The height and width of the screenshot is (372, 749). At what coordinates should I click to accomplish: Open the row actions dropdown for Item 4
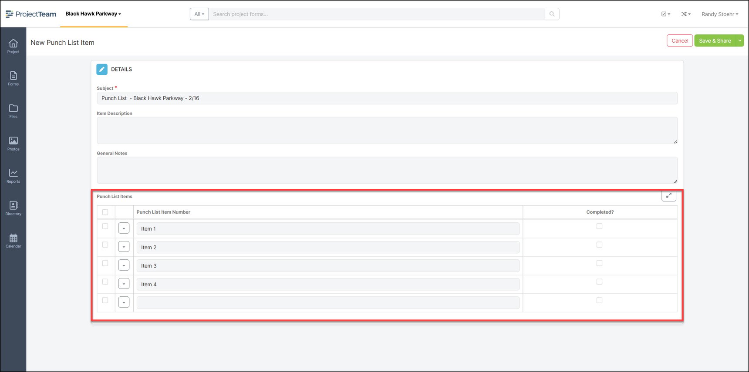[x=124, y=284]
